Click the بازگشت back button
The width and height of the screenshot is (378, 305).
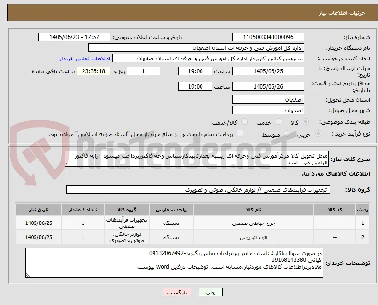(x=177, y=293)
